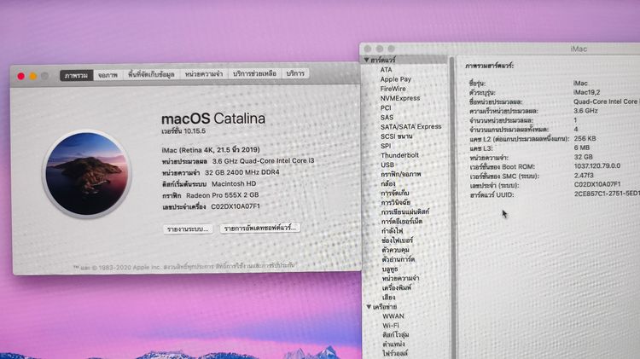This screenshot has height=359, width=640.
Task: Click the Radeon Pro 555X 2 GB text
Action: 223,195
